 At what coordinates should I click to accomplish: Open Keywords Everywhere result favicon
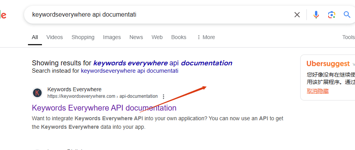click(x=37, y=93)
